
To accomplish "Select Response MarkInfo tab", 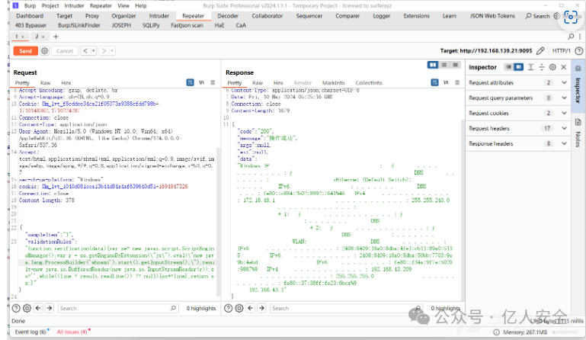I will [333, 82].
